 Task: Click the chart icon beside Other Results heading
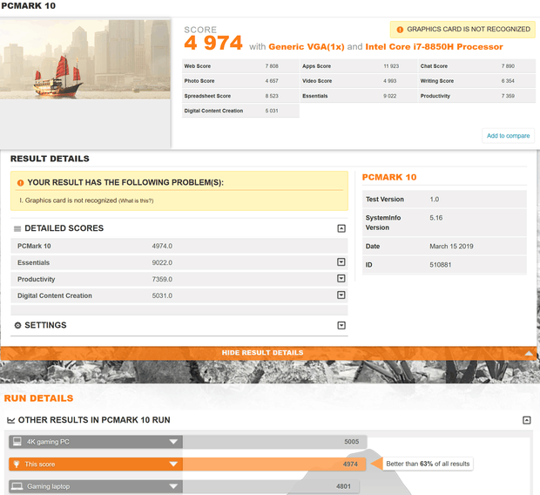11,420
